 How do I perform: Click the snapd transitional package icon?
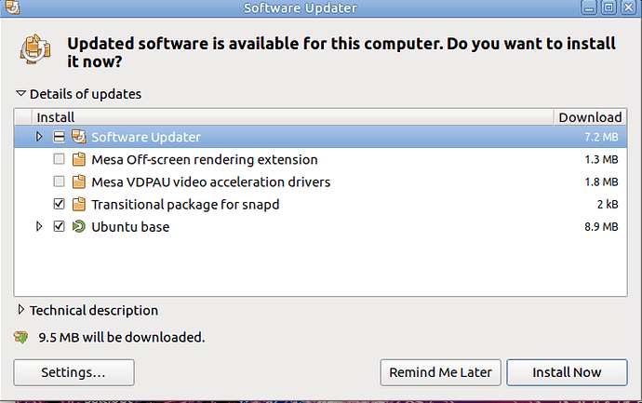point(78,204)
